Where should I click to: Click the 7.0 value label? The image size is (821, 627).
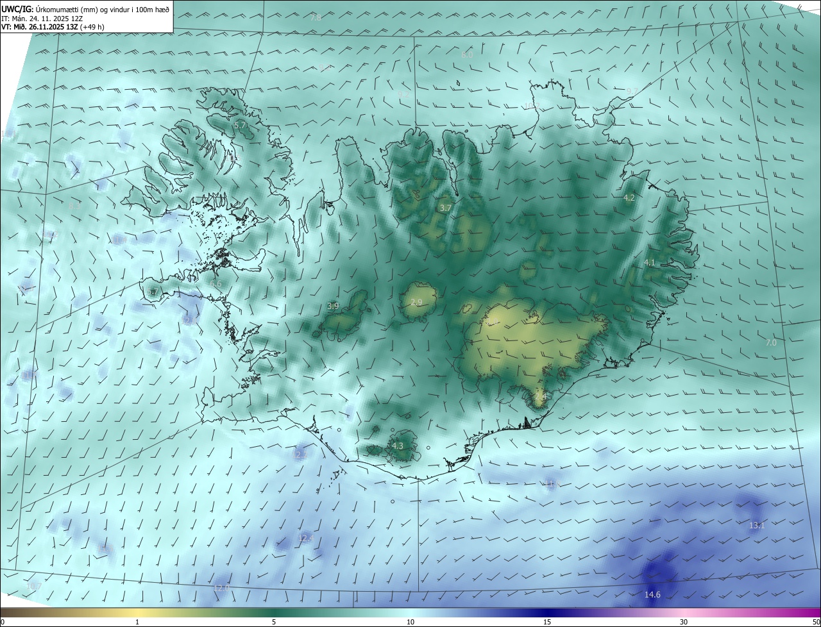(771, 343)
